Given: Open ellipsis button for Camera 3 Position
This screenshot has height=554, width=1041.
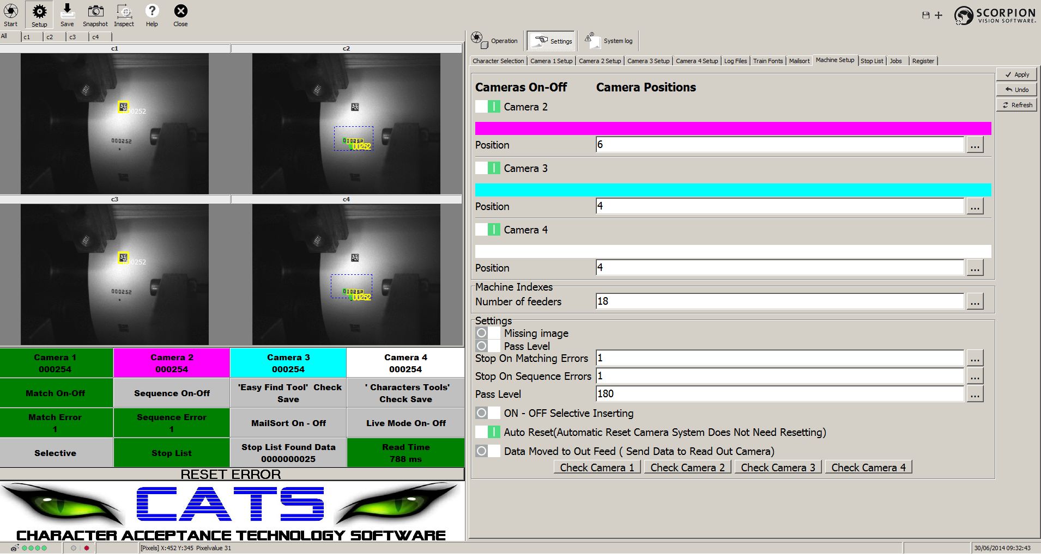Looking at the screenshot, I should (975, 206).
